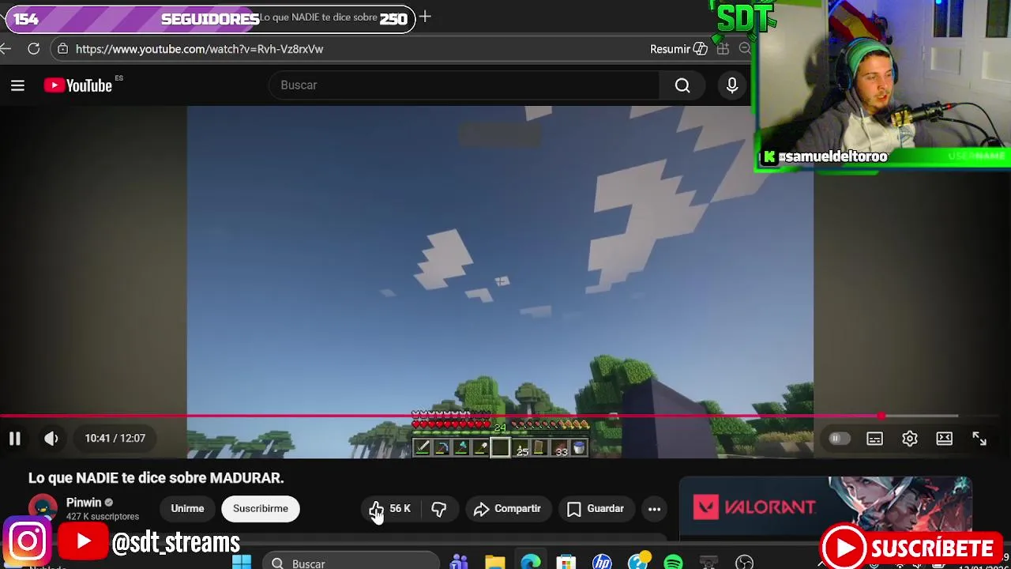This screenshot has width=1011, height=569.
Task: Click the Resumir button in the address bar
Action: coord(678,49)
